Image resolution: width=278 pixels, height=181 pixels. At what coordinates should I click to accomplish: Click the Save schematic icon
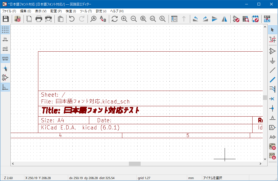(6, 19)
